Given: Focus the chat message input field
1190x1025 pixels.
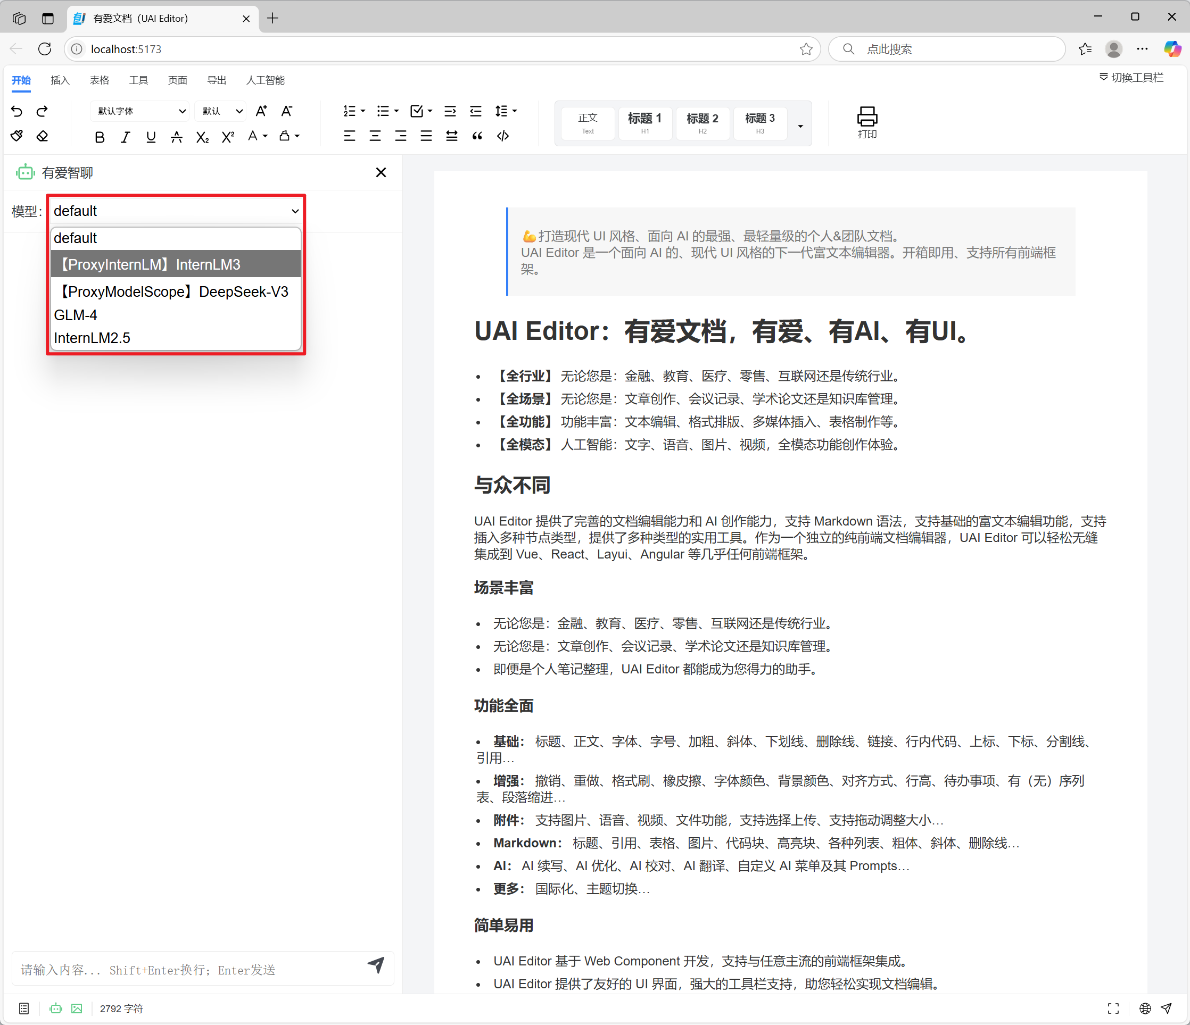Looking at the screenshot, I should pos(189,969).
